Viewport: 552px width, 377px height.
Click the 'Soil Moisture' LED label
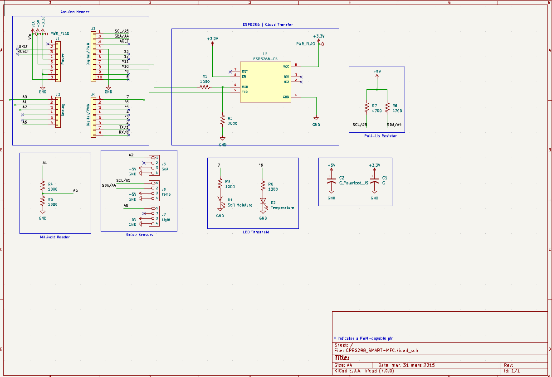(239, 205)
